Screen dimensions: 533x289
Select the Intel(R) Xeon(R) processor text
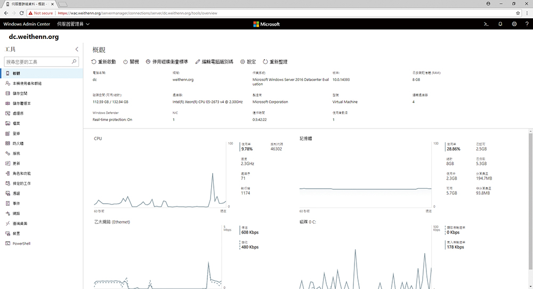[x=207, y=102]
